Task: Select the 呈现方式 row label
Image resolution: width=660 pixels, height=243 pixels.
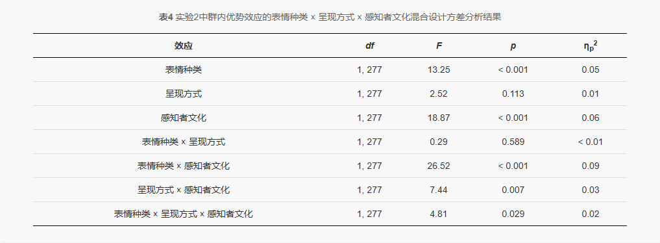Action: [184, 94]
